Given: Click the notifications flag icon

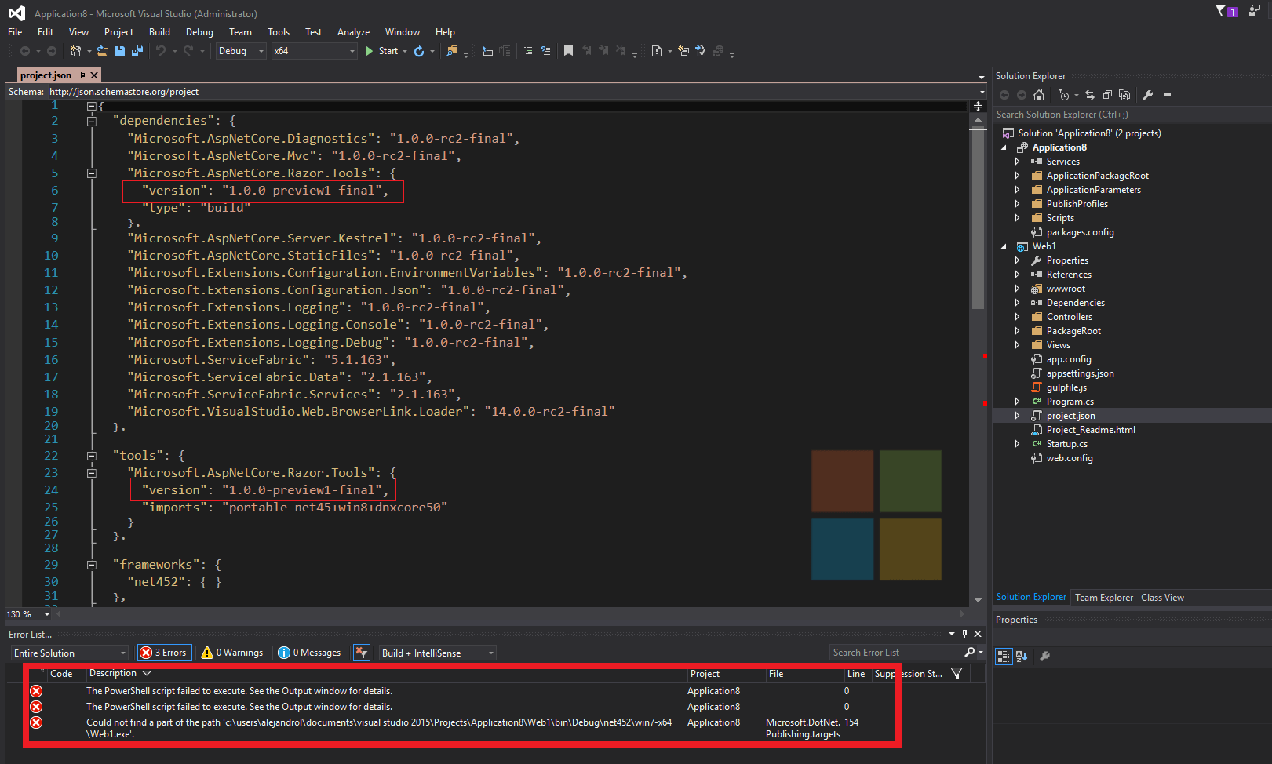Looking at the screenshot, I should [1222, 11].
